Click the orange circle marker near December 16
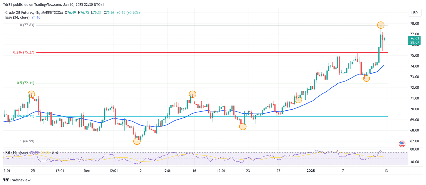Screen dimensions: 426x185 (192, 94)
